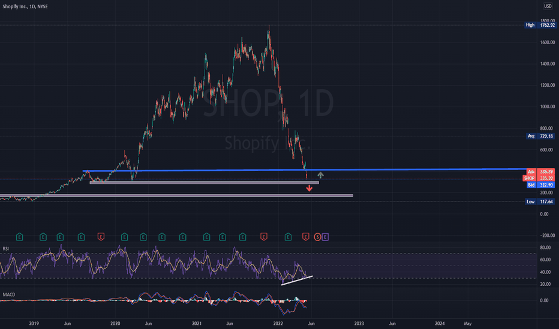Viewport: 559px width, 329px height.
Task: Open the stock split S marker
Action: [x=317, y=237]
